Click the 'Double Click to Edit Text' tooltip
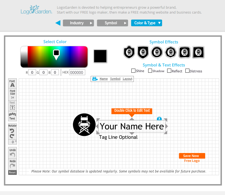 tap(132, 111)
